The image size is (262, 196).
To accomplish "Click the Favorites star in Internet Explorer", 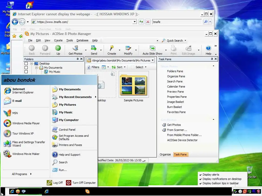I will [x=14, y=36].
